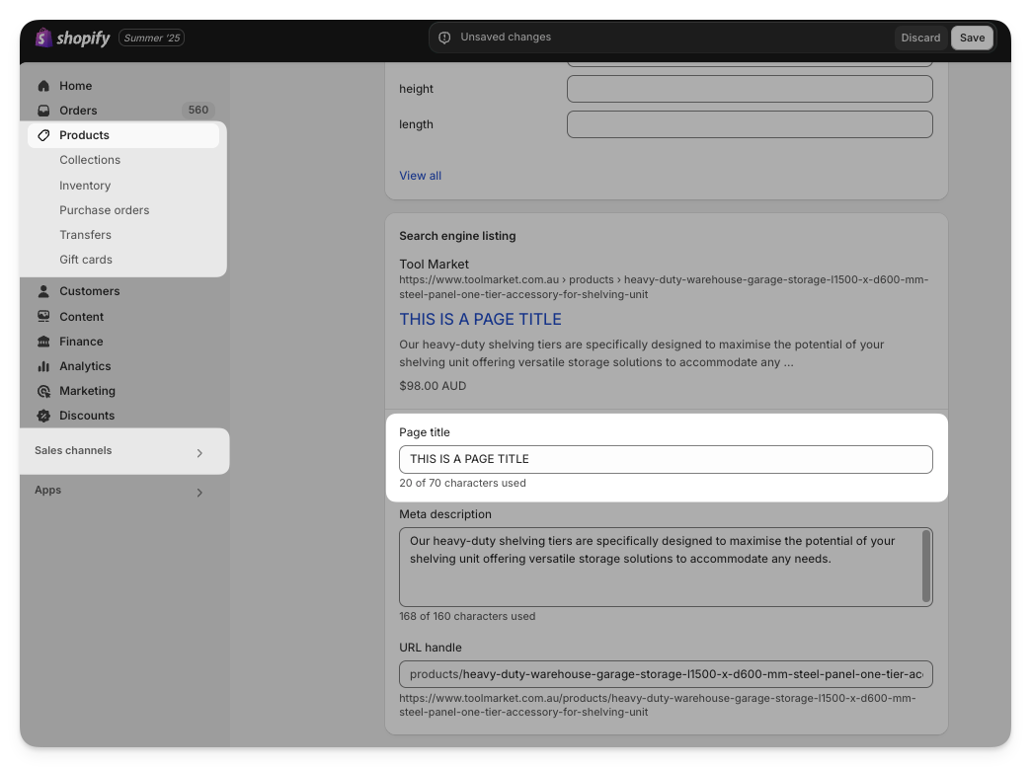1031x767 pixels.
Task: Open the Inventory submenu item
Action: [85, 186]
